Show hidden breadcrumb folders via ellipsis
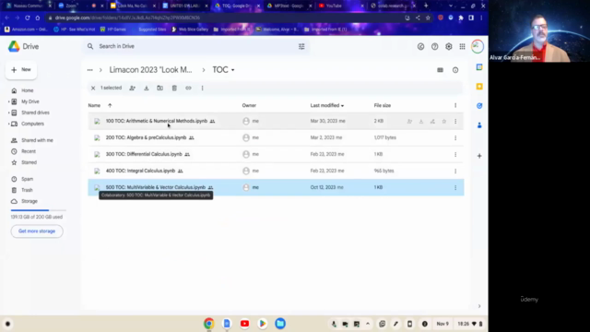 [x=90, y=70]
